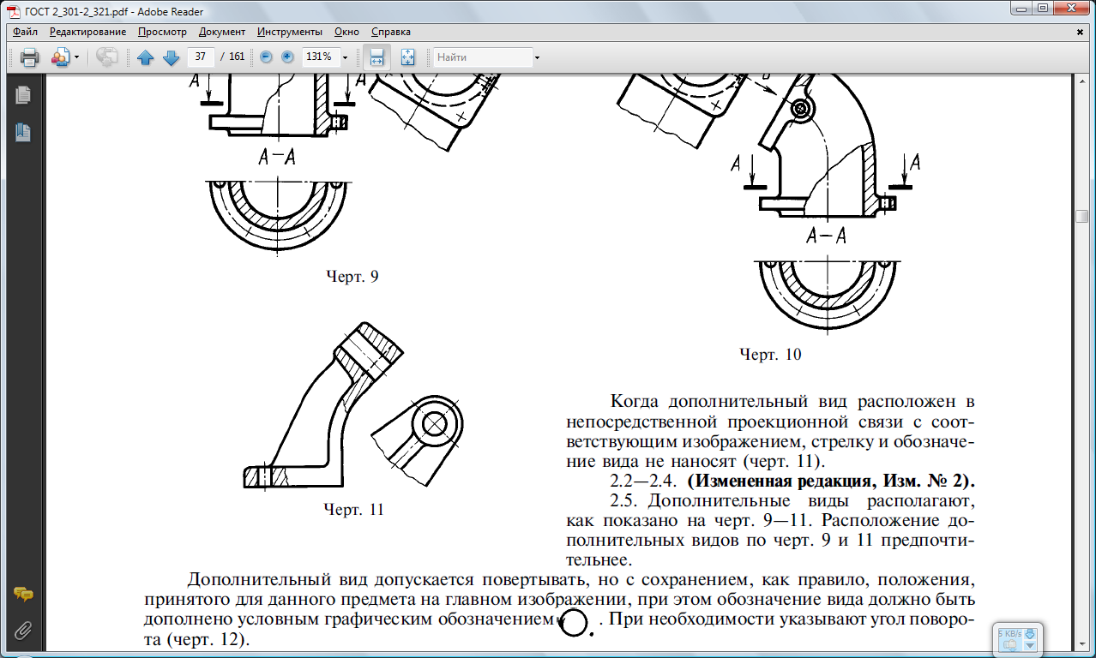
Task: Click the greyed send for review icon
Action: (107, 57)
